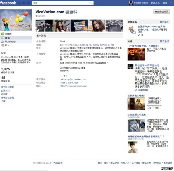Open the find friends link in header
This screenshot has width=174, height=171.
coord(155,3)
